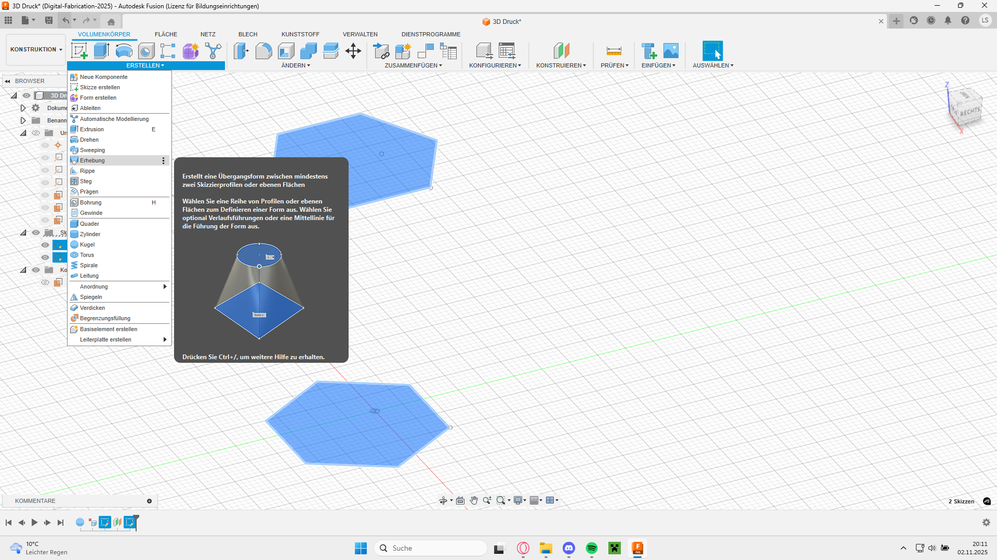Open the Konstruktion workspace dropdown
997x560 pixels.
coord(36,49)
